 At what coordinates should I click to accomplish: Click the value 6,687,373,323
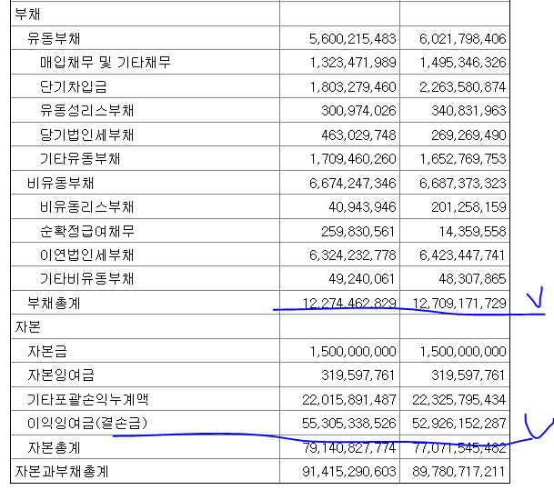click(462, 184)
